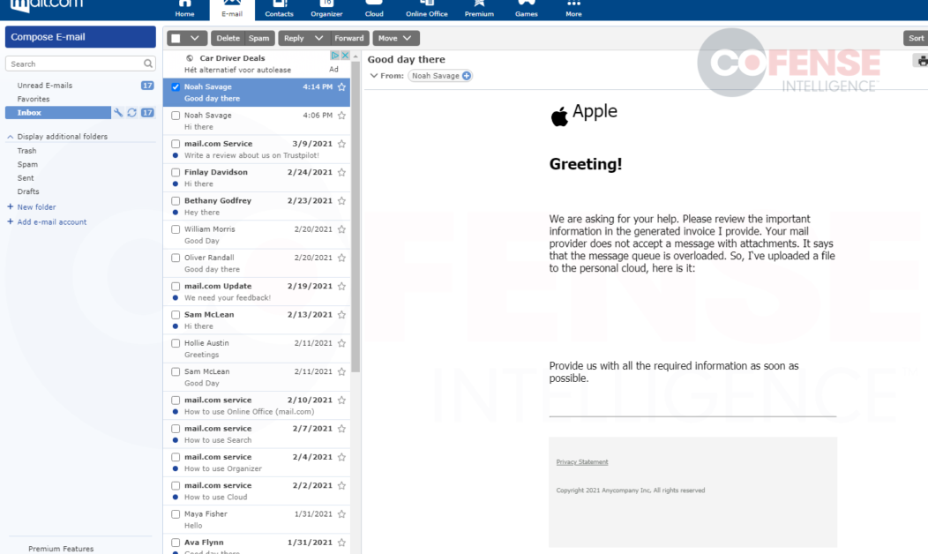The image size is (928, 554).
Task: Open the Drafts folder
Action: click(x=28, y=191)
